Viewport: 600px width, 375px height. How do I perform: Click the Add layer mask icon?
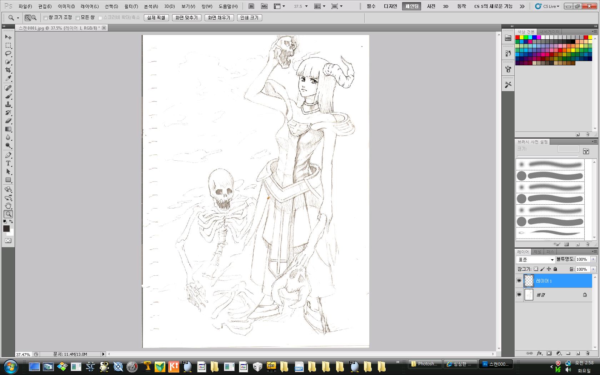(x=549, y=354)
